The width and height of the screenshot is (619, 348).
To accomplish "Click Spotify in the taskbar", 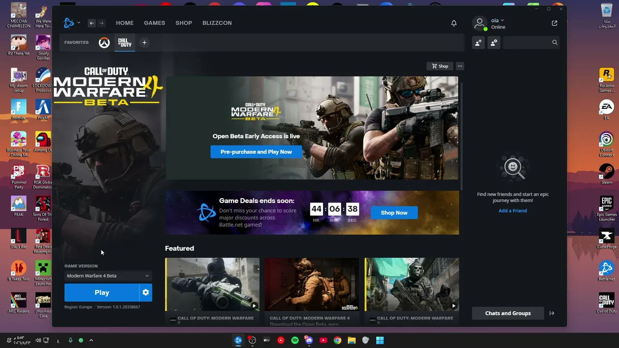I will pyautogui.click(x=295, y=340).
